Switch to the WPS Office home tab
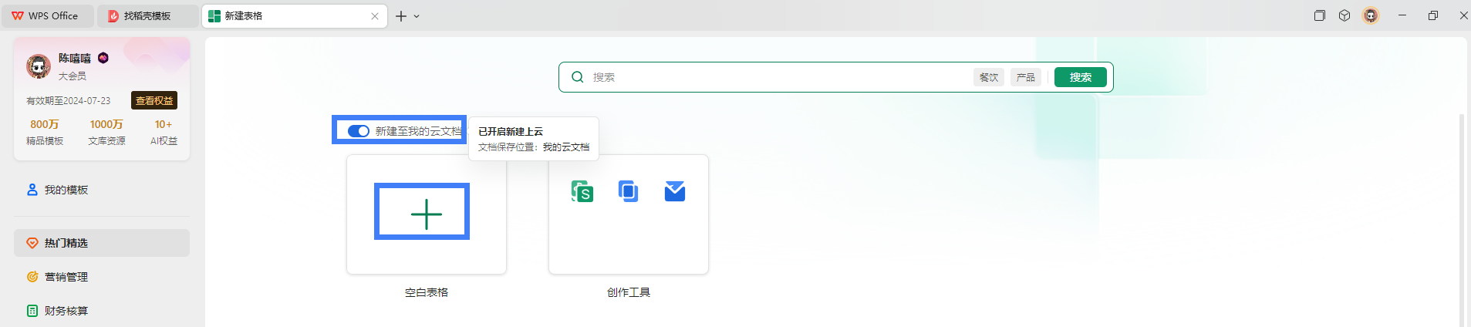 point(46,16)
